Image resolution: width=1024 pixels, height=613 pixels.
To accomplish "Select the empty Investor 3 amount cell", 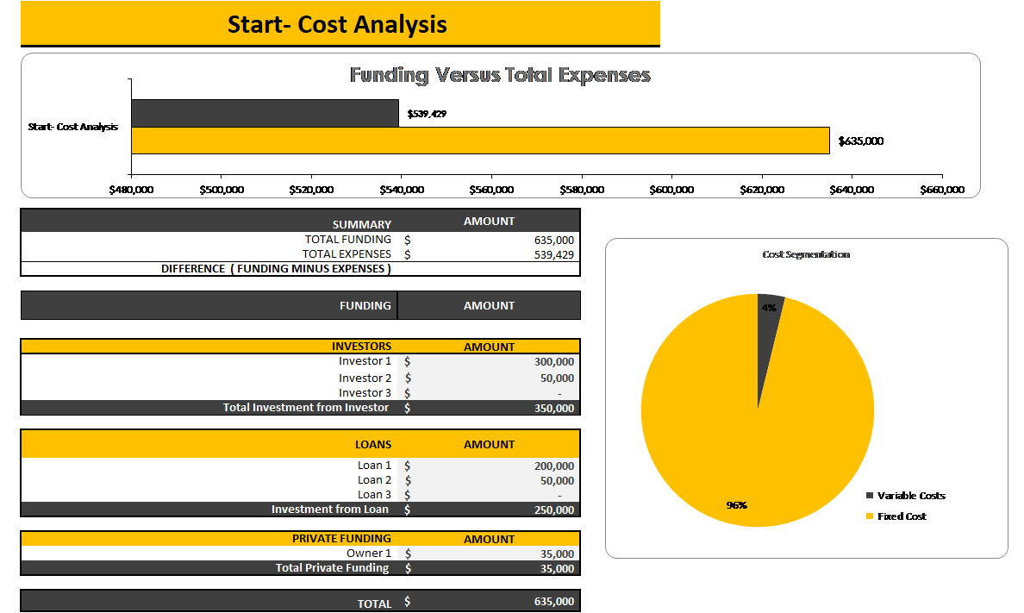I will coord(517,393).
